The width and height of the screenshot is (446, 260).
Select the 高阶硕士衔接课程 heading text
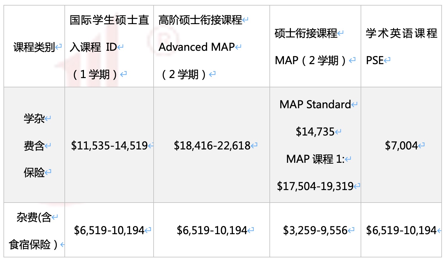(x=200, y=20)
